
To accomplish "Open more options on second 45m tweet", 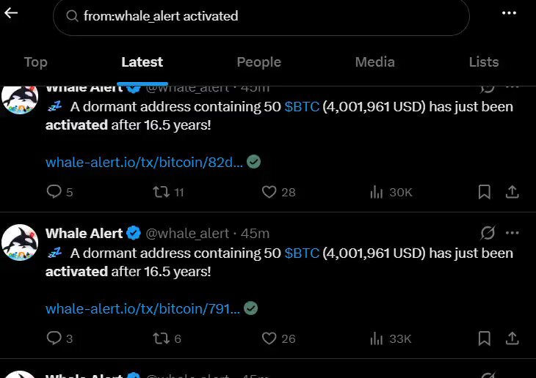I will pyautogui.click(x=512, y=233).
